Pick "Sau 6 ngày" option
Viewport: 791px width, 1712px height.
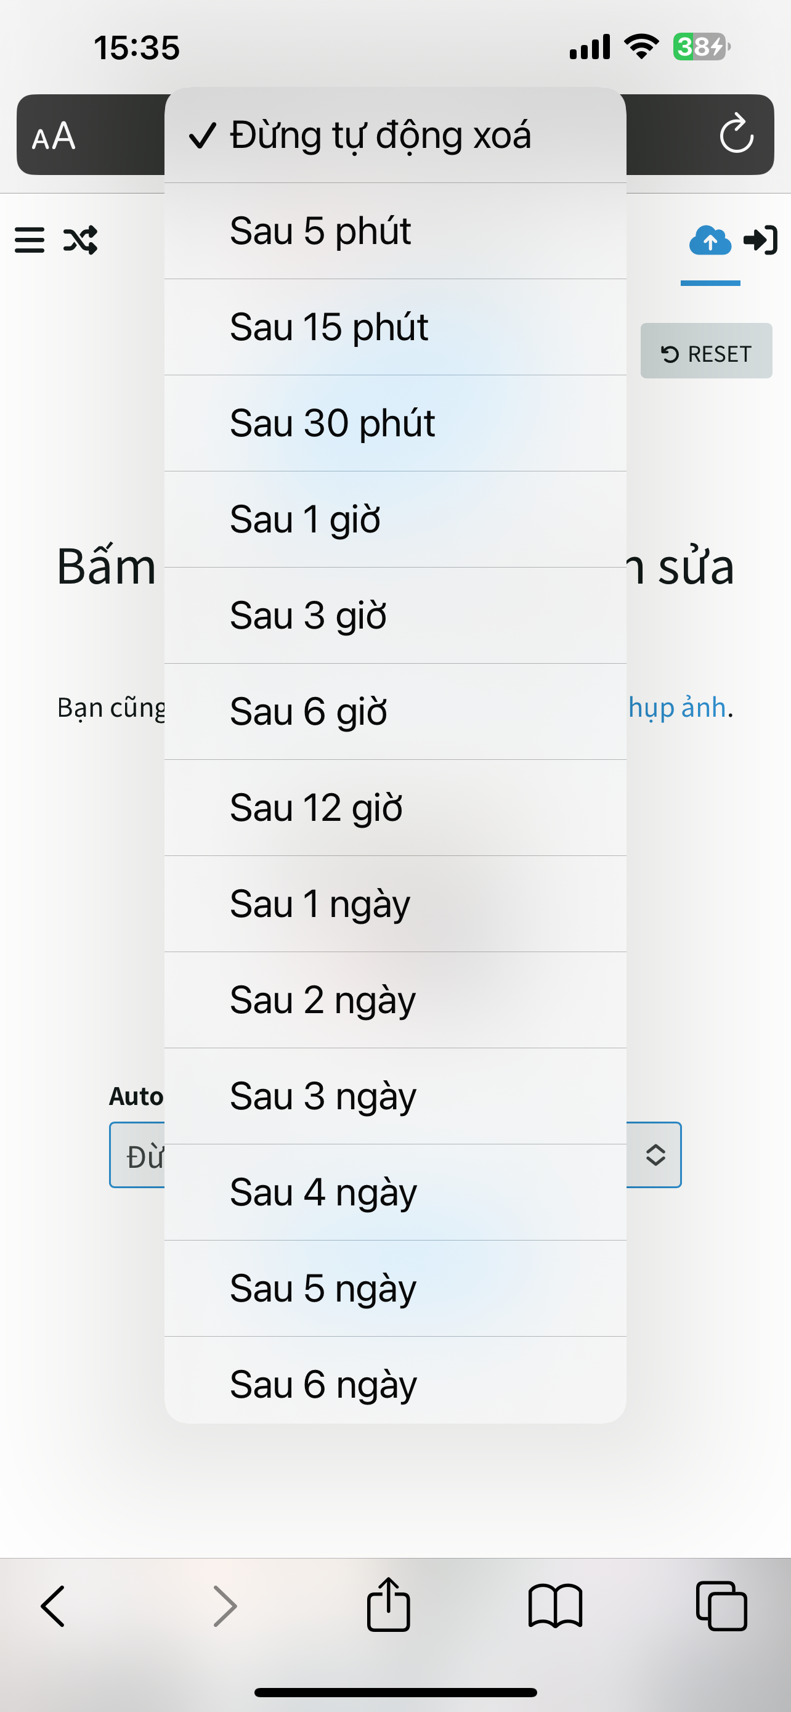point(394,1384)
